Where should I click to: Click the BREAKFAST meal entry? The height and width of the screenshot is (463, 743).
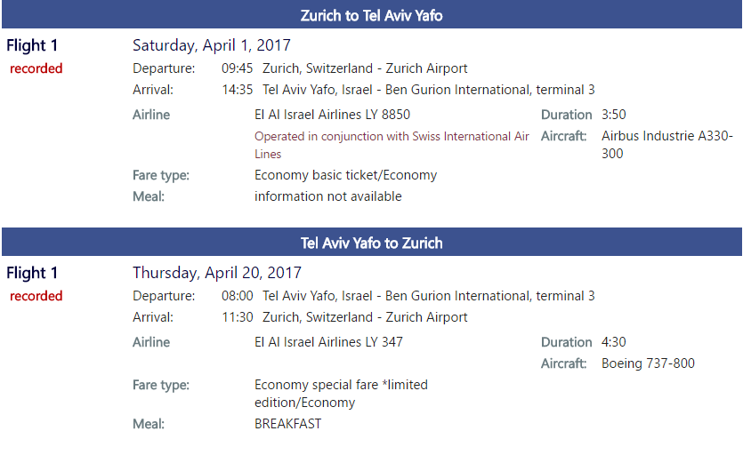pyautogui.click(x=287, y=424)
